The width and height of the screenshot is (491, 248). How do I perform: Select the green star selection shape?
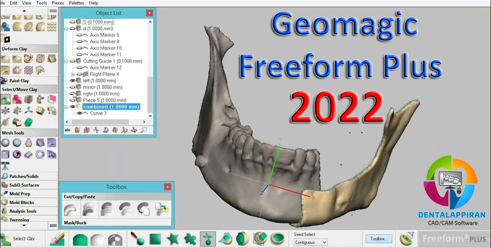click(173, 239)
